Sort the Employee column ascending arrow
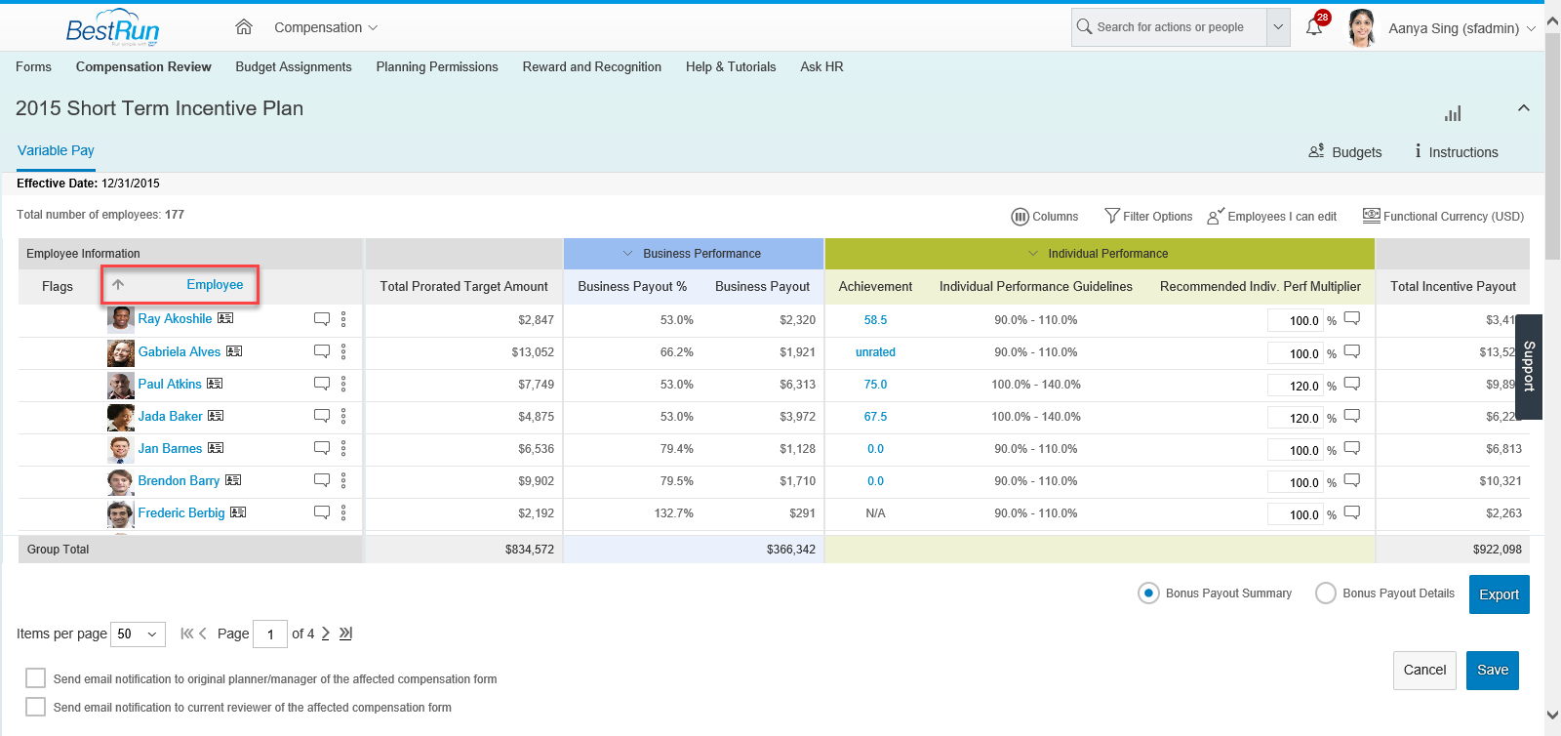Screen dimensions: 1561x736 tap(118, 285)
